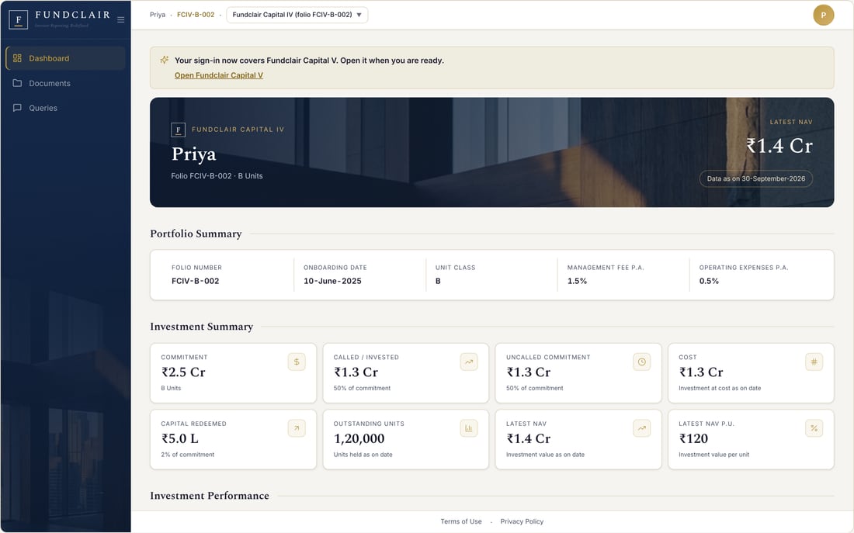Open the P user avatar menu
This screenshot has height=533, width=854.
[824, 16]
